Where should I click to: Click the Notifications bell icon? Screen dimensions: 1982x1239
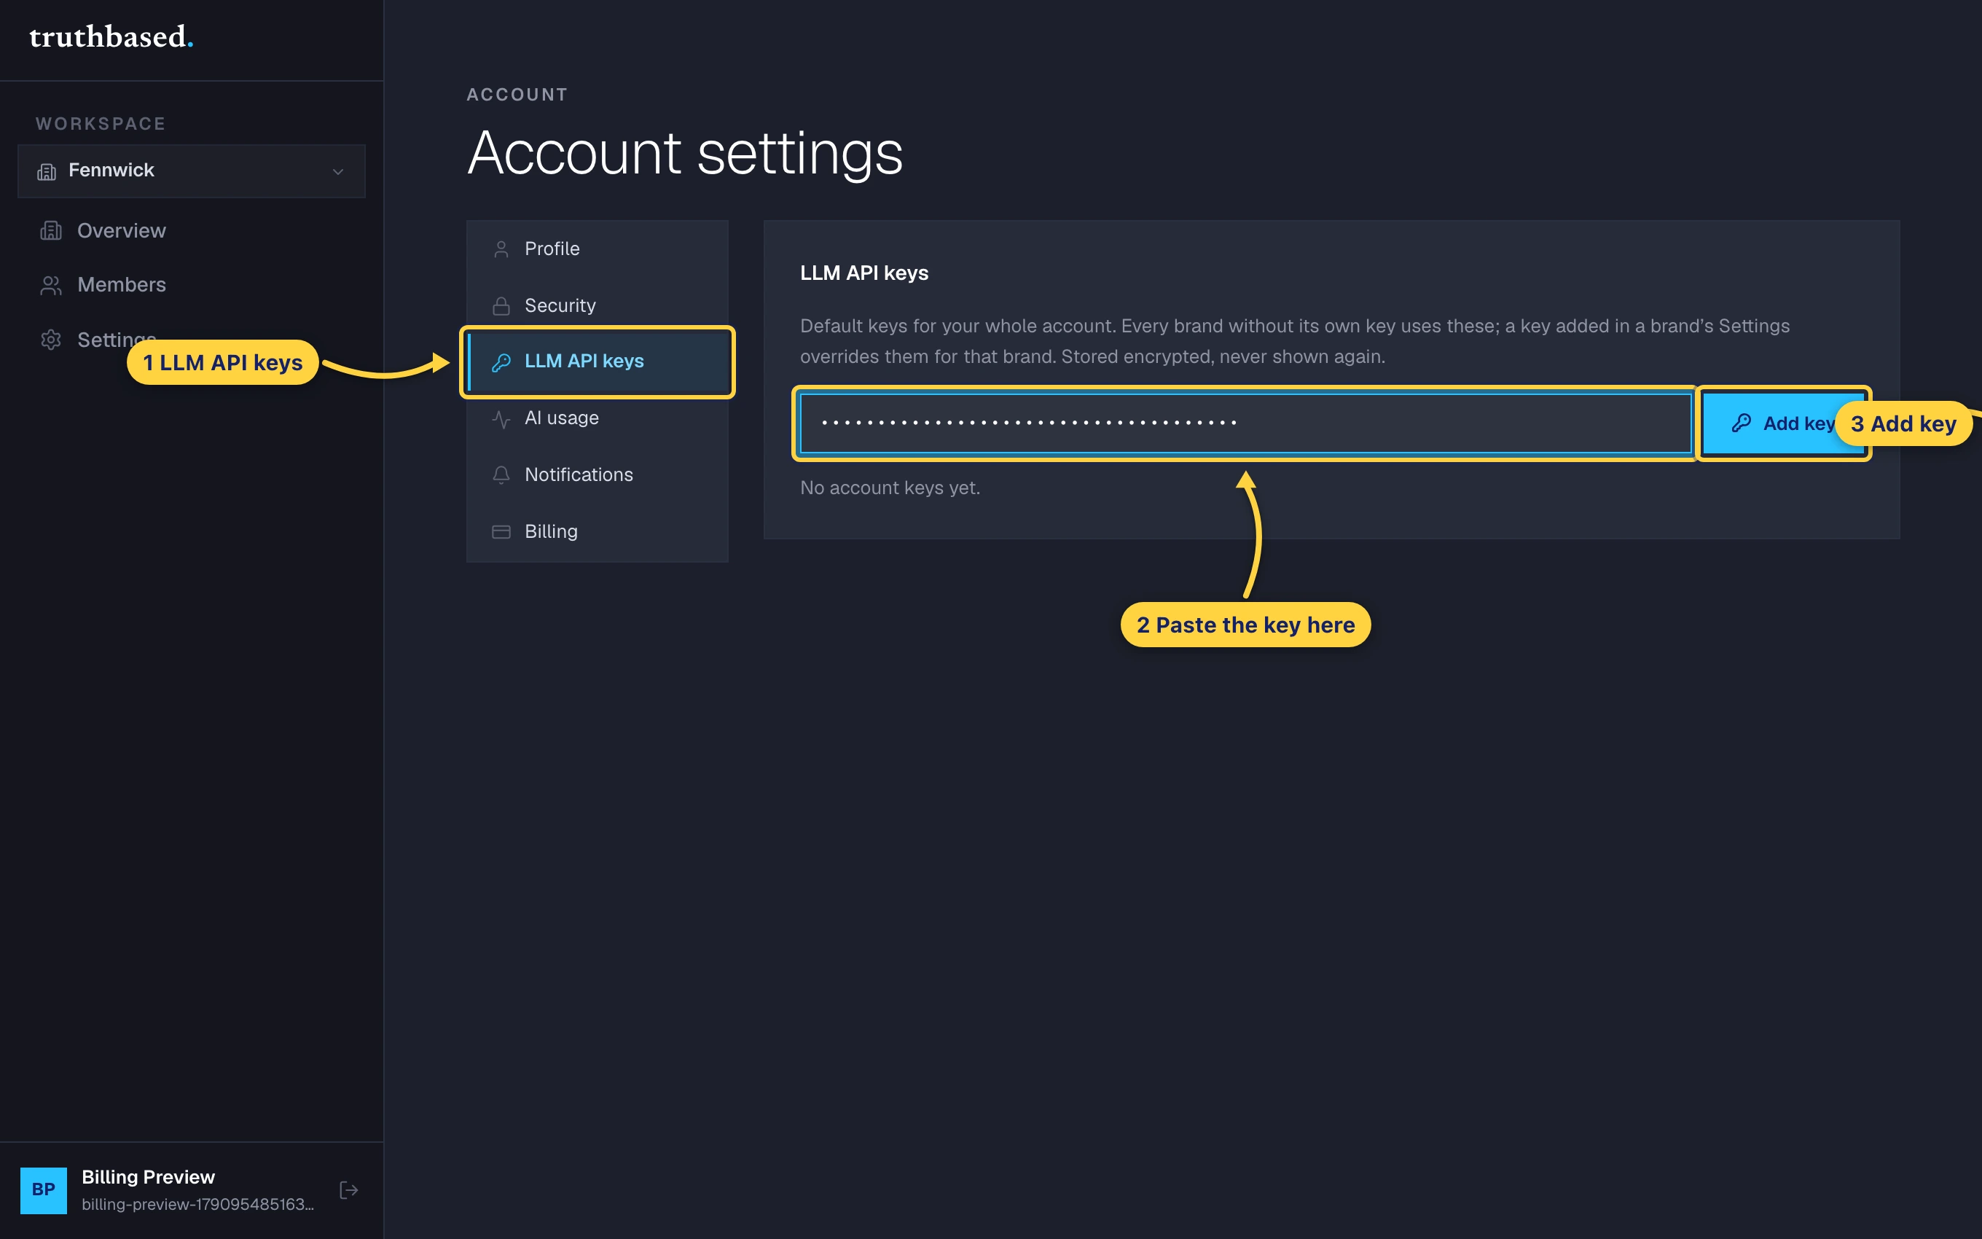[501, 474]
